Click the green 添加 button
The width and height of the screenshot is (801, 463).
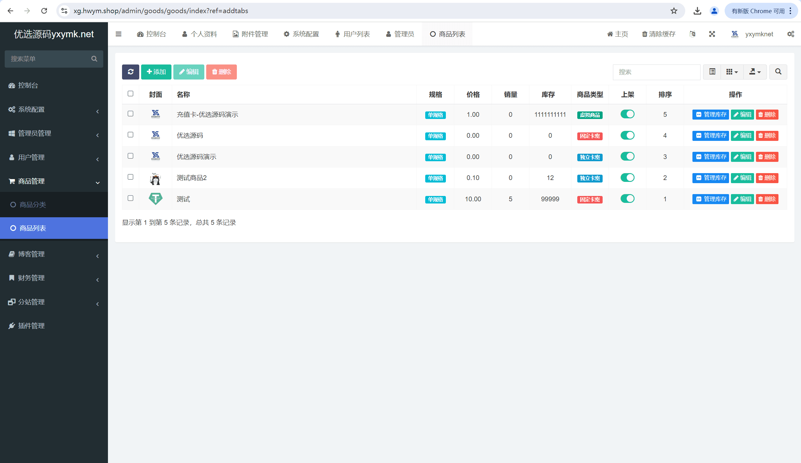[x=156, y=72]
